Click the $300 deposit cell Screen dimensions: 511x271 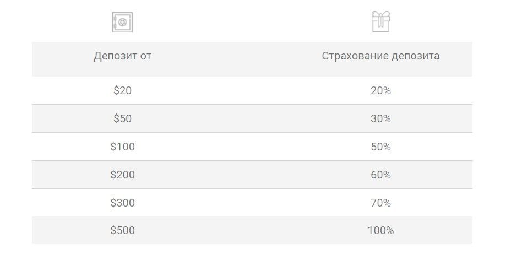point(123,203)
